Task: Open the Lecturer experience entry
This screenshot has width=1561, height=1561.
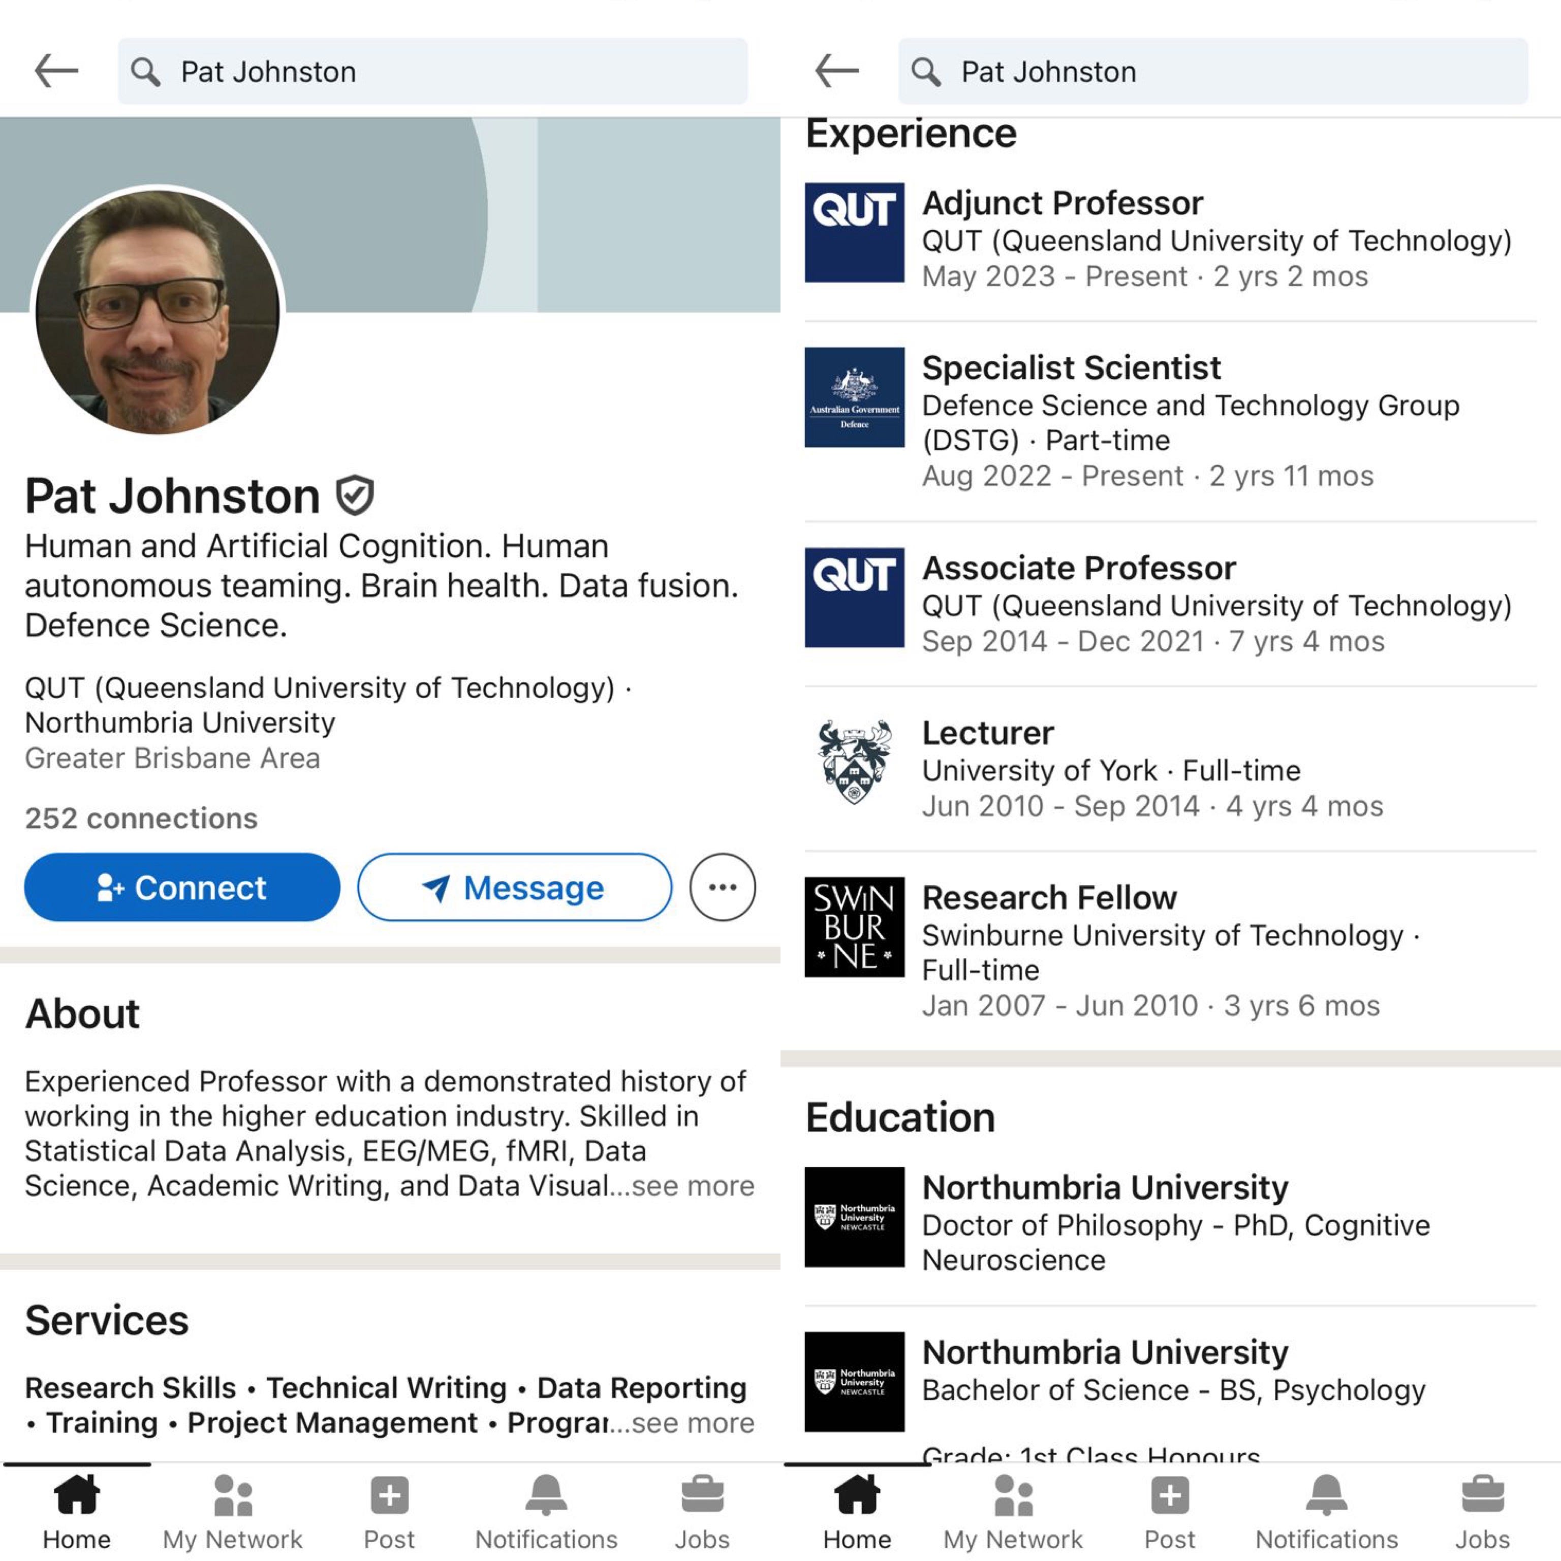Action: (1171, 769)
